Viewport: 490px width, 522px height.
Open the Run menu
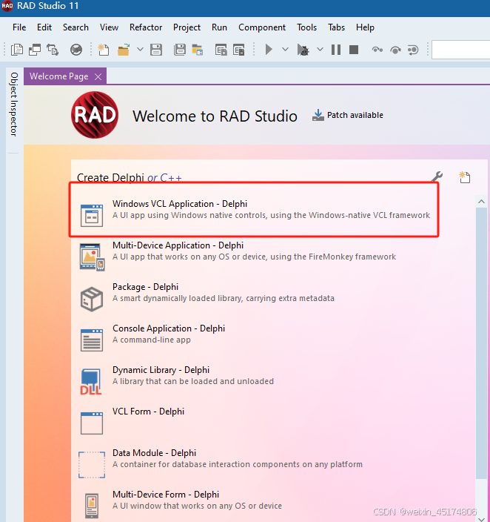coord(219,27)
